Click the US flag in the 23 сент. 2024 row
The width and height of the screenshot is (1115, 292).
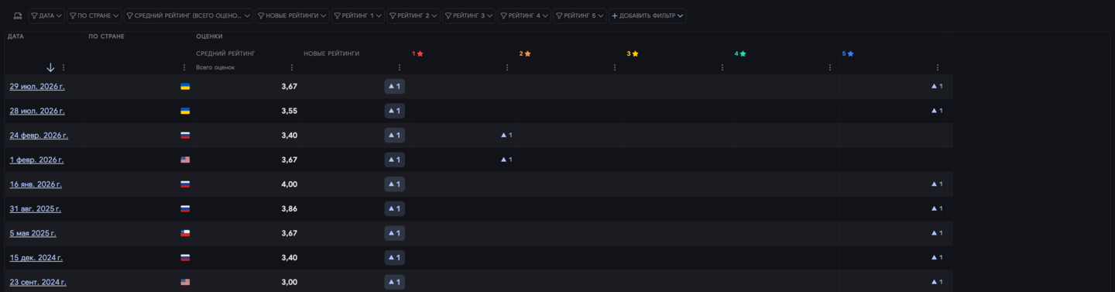pos(185,282)
